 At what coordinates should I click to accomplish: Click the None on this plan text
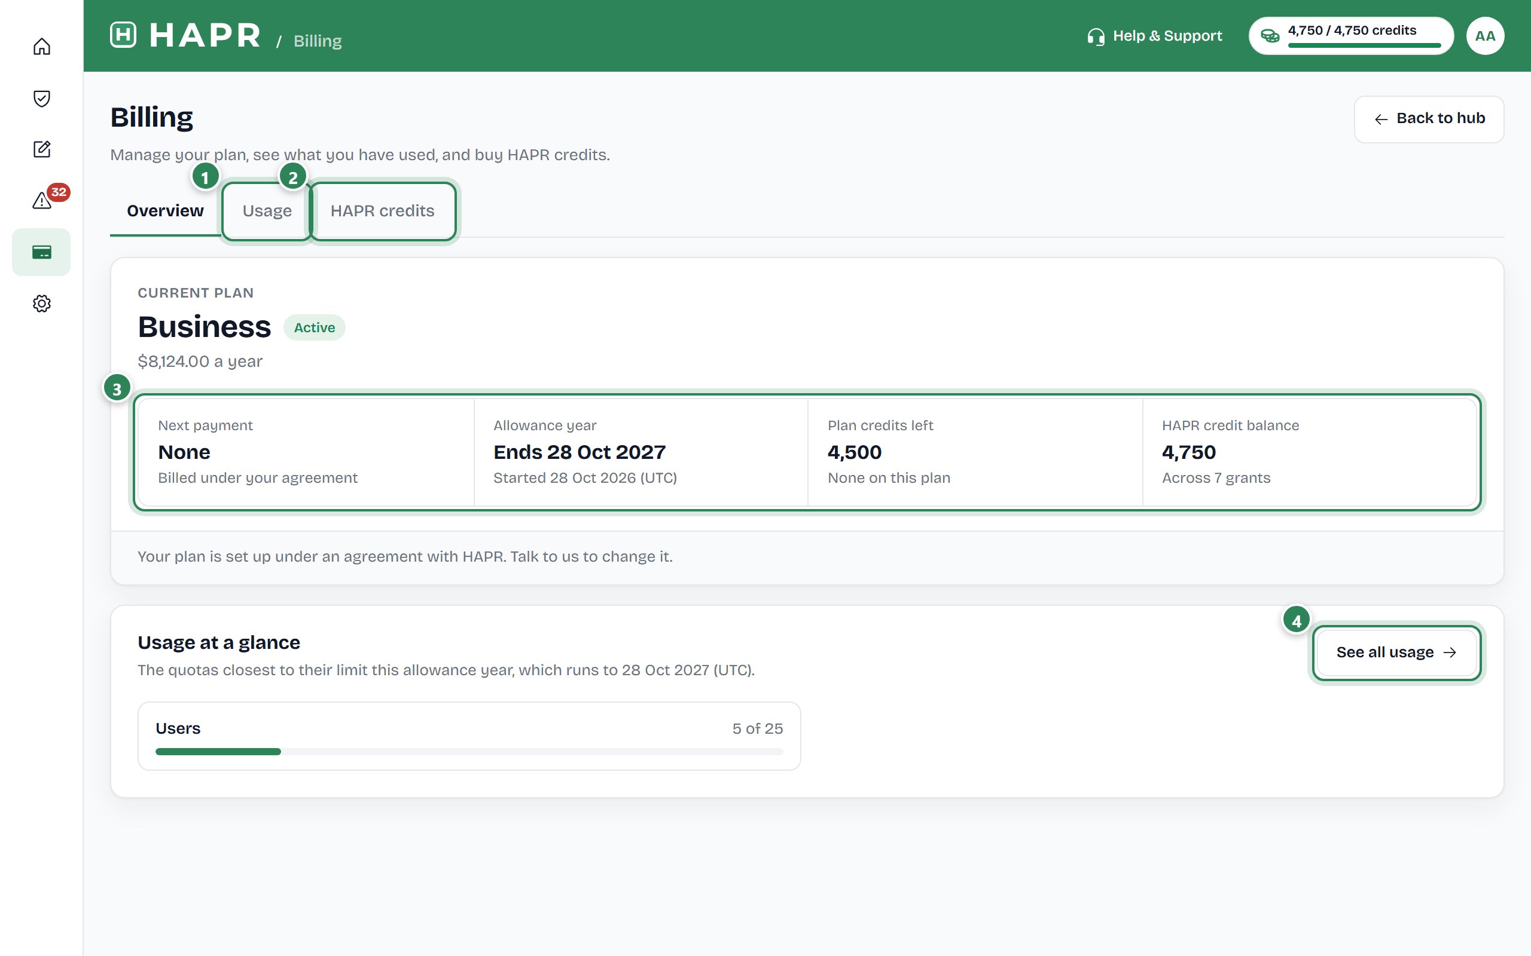889,478
